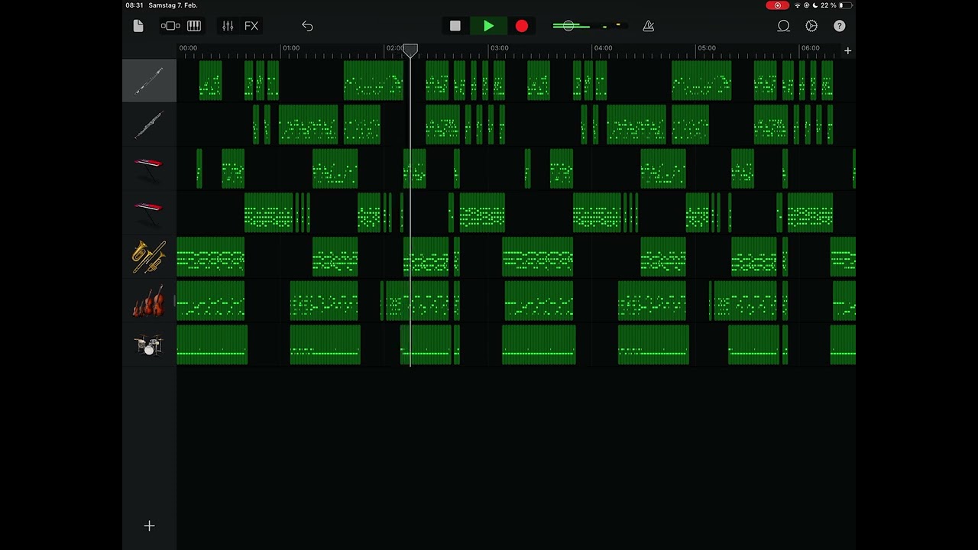Screen dimensions: 978x550
Task: Select brass region starting at 00:00
Action: [x=210, y=257]
